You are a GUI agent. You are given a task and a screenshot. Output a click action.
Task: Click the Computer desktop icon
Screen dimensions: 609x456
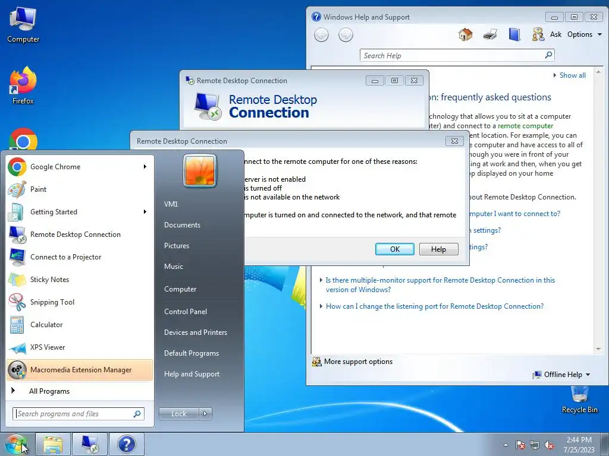[x=23, y=24]
